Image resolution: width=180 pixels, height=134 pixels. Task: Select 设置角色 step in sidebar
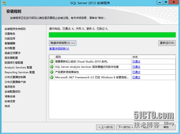pos(10,34)
